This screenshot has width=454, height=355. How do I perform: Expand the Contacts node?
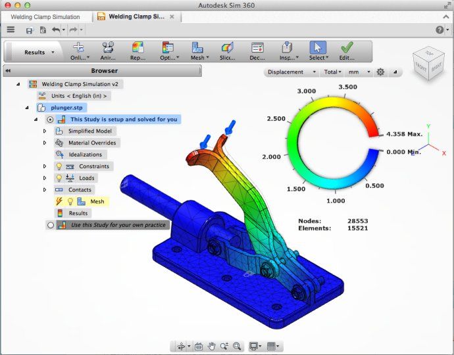point(45,190)
